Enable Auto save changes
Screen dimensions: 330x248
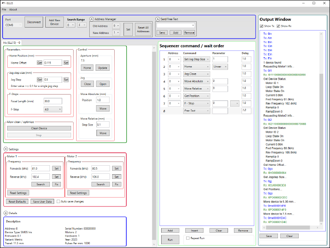(58, 201)
